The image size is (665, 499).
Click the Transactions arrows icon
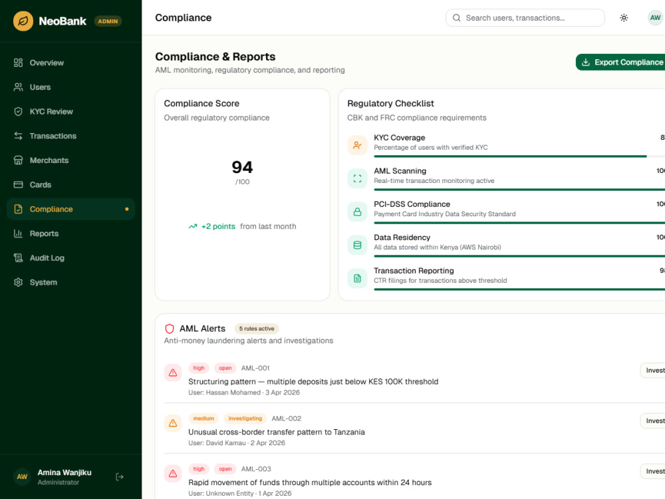click(18, 136)
